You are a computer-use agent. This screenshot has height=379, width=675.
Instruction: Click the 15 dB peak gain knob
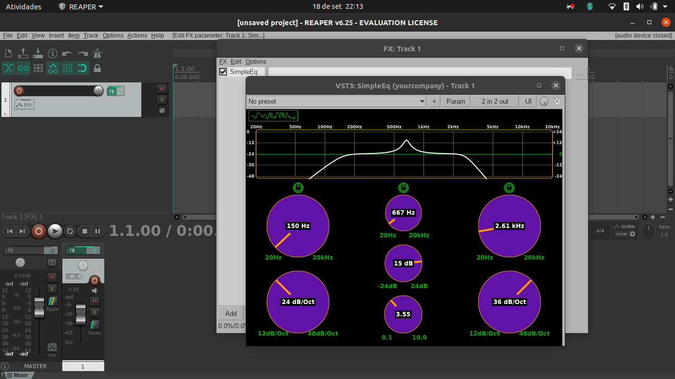coord(403,264)
